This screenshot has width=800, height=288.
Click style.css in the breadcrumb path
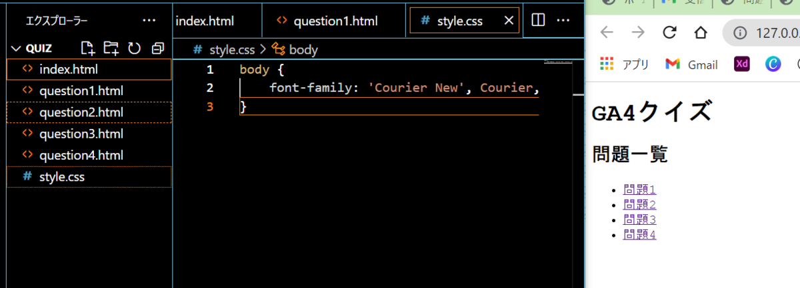[x=233, y=49]
